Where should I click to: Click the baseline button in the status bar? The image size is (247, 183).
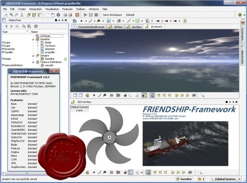coord(184,179)
